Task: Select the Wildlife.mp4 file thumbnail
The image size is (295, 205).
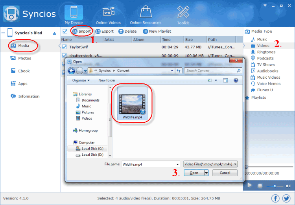Action: (132, 104)
